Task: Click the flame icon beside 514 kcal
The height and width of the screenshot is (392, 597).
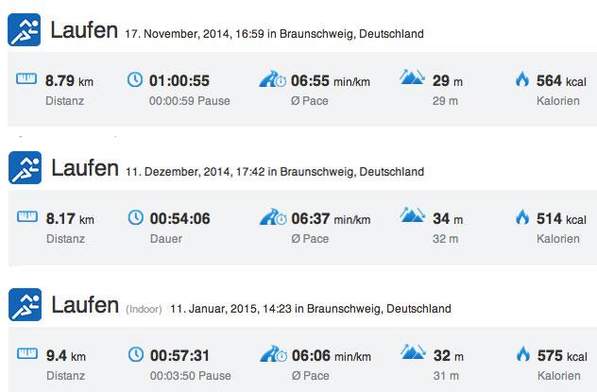Action: click(x=522, y=217)
